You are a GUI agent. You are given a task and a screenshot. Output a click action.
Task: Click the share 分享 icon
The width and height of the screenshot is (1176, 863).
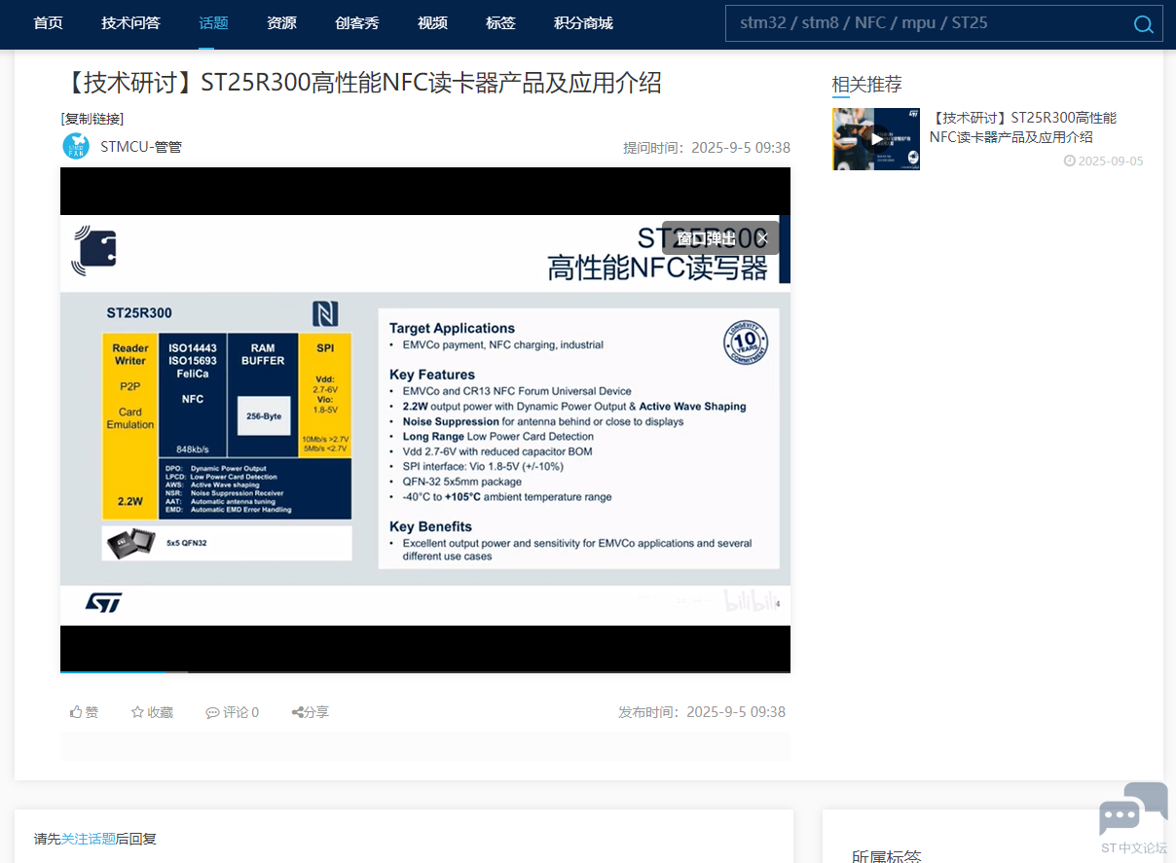click(x=298, y=712)
